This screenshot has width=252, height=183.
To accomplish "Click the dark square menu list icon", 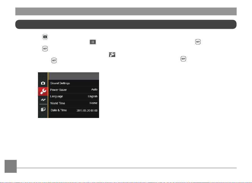I will [93, 42].
